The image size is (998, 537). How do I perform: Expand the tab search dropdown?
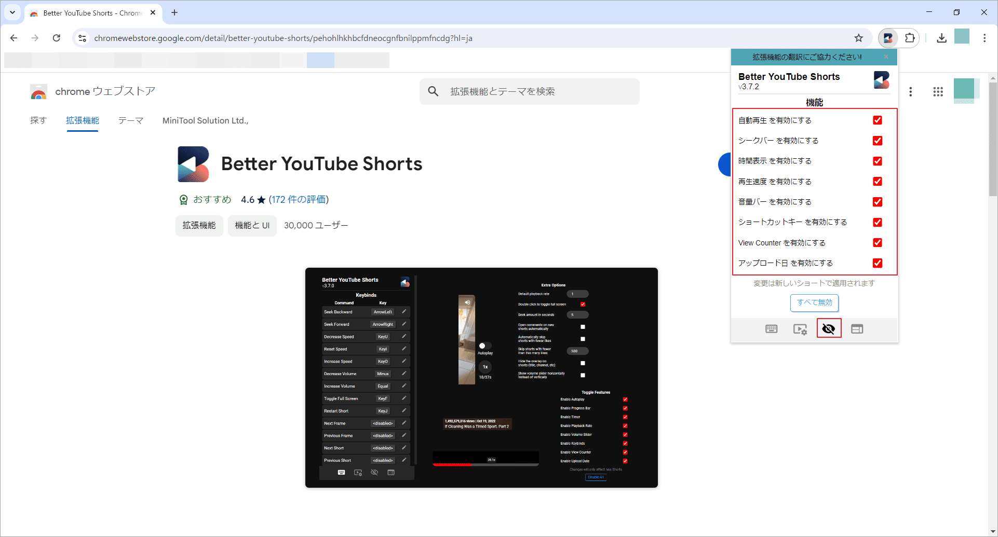12,12
